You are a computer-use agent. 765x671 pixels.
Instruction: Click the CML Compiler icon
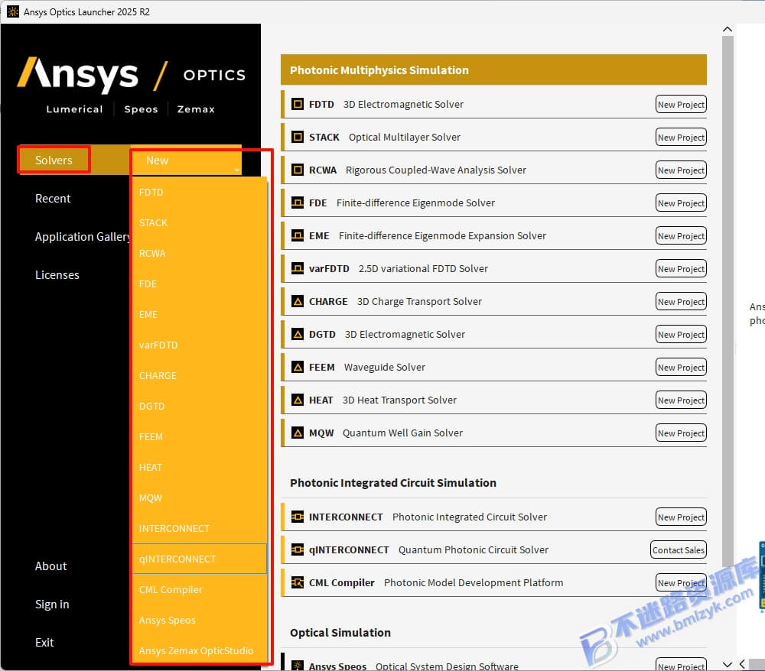[297, 582]
